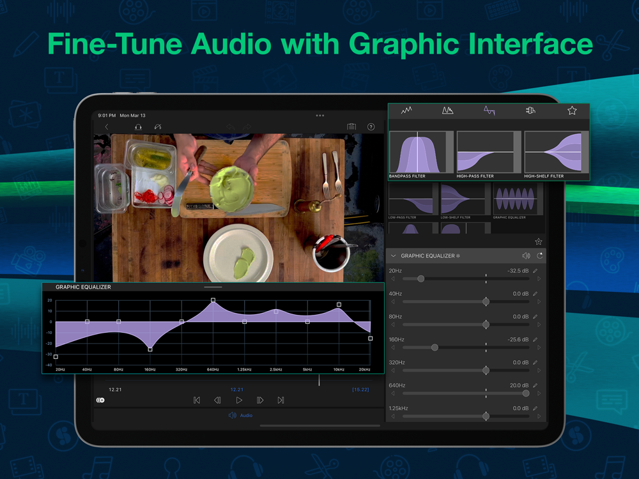Choose the Bandpass Filter preset
This screenshot has height=479, width=639.
click(421, 155)
